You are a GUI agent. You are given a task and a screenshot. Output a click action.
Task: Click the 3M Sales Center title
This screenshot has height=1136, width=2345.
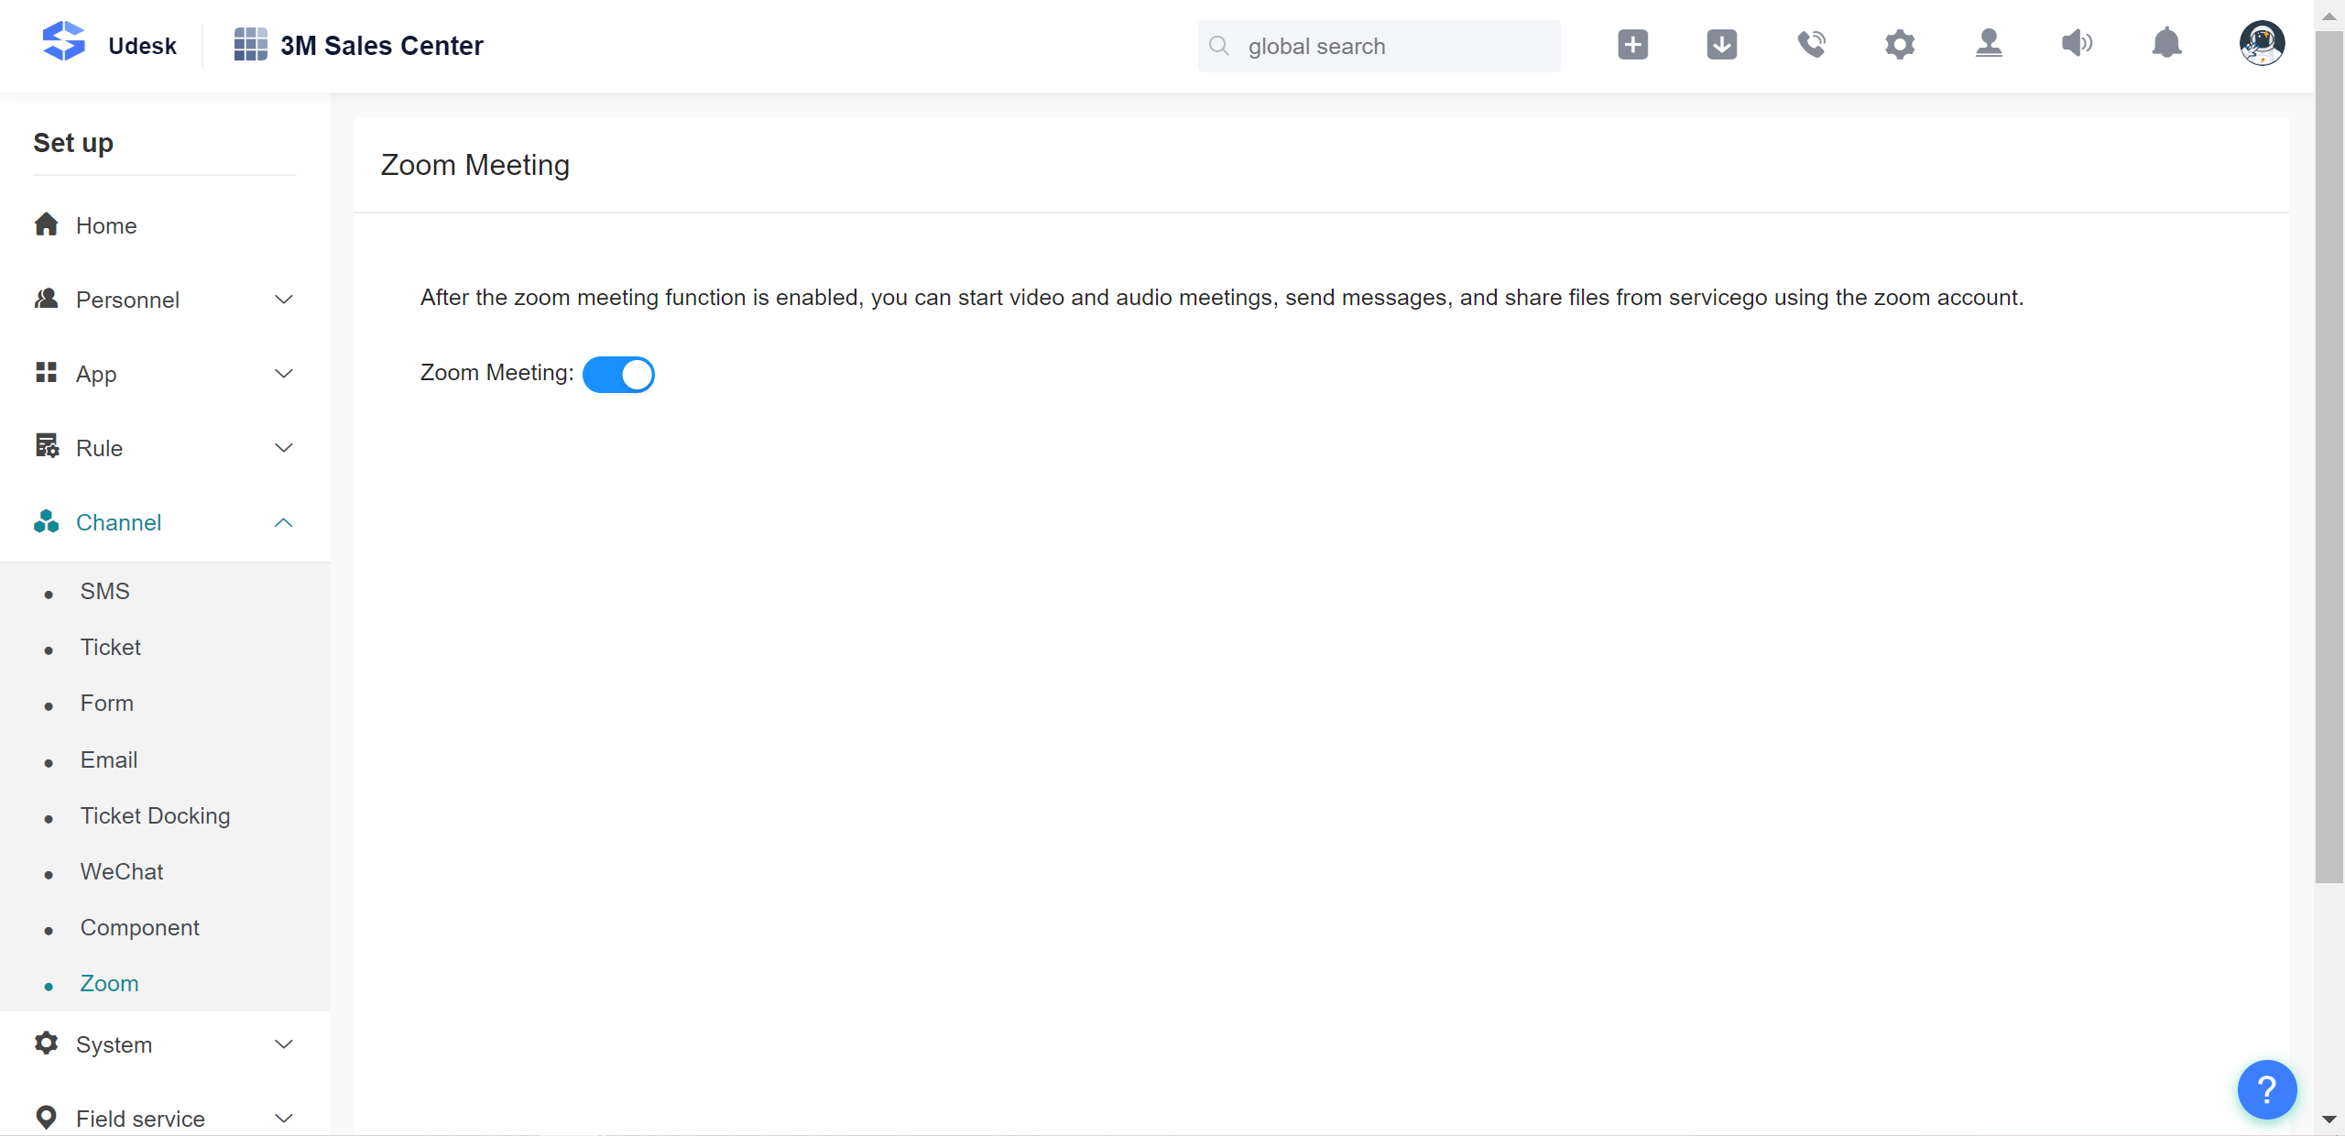point(381,45)
